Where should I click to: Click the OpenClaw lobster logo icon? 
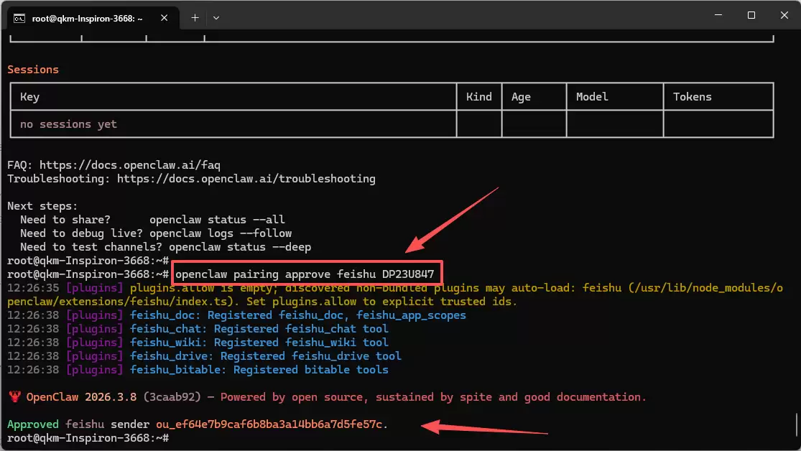click(x=15, y=396)
